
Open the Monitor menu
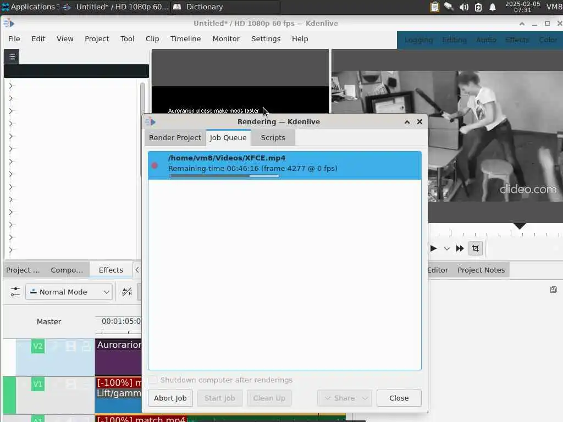pyautogui.click(x=226, y=39)
